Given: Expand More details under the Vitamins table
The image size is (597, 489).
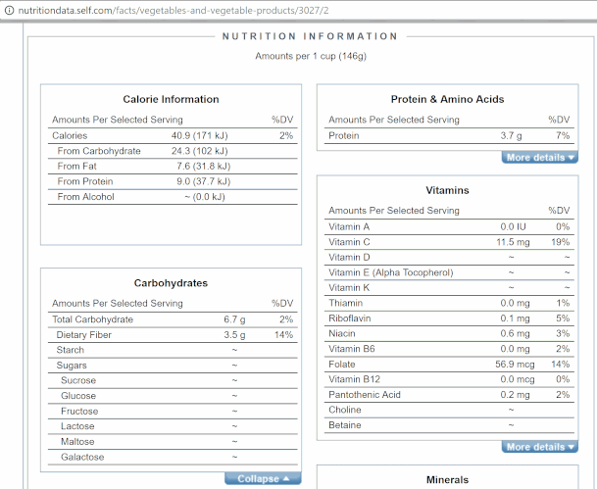Looking at the screenshot, I should coord(540,447).
